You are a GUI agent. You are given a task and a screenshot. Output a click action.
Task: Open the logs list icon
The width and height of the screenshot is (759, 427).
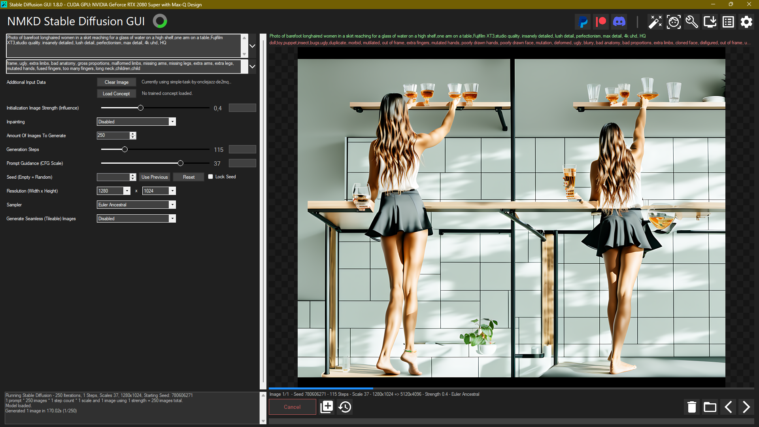coord(728,22)
